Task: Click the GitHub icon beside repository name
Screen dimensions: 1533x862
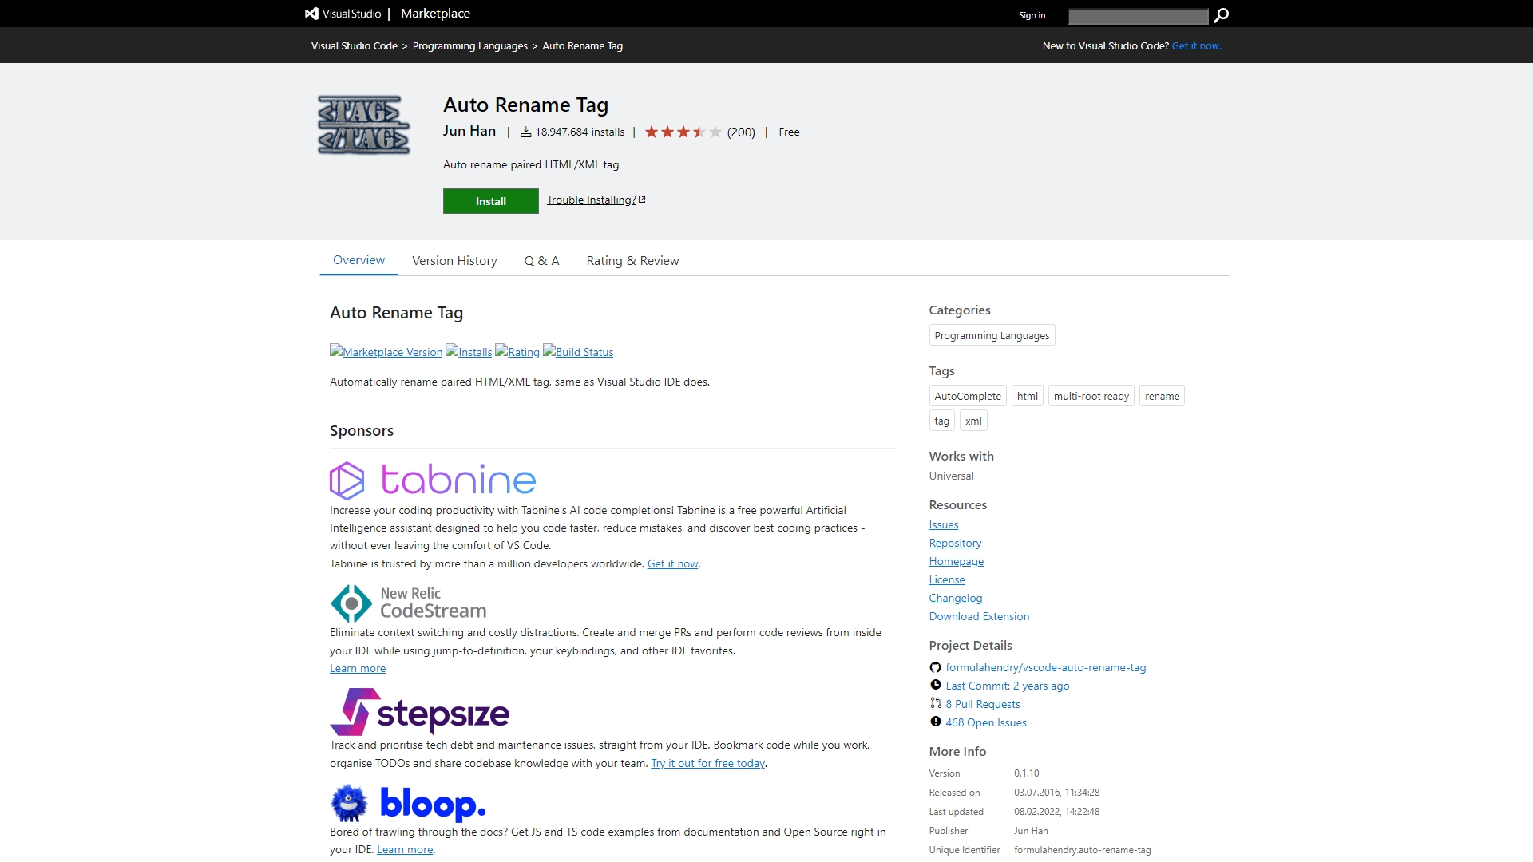Action: click(935, 668)
